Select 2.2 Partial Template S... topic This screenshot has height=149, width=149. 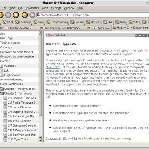(23, 103)
